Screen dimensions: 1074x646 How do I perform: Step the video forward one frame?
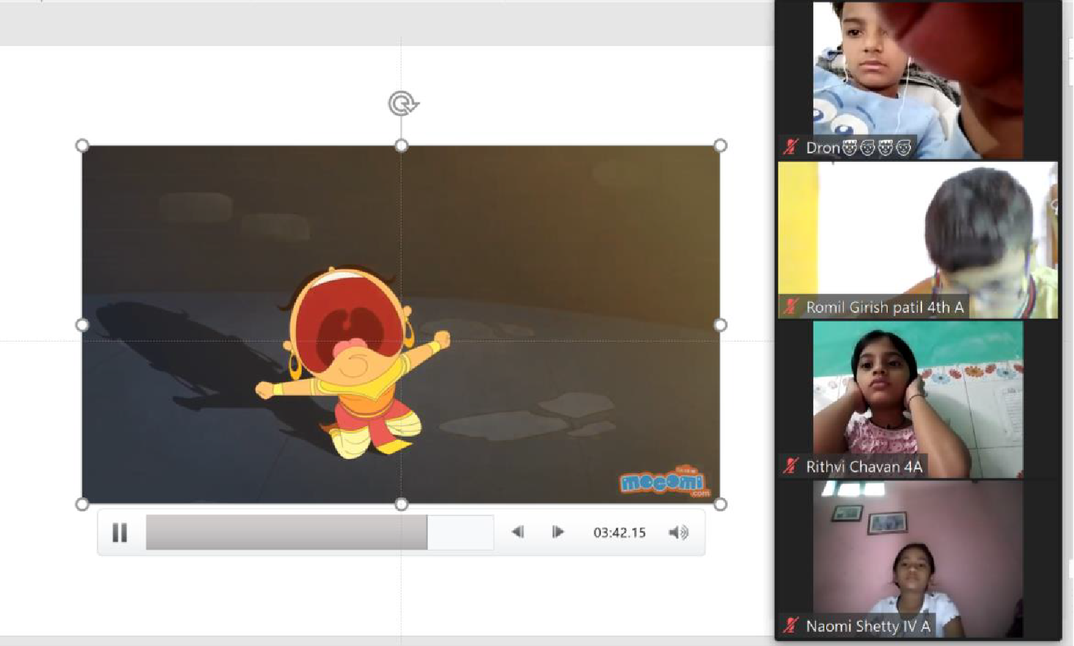(558, 532)
